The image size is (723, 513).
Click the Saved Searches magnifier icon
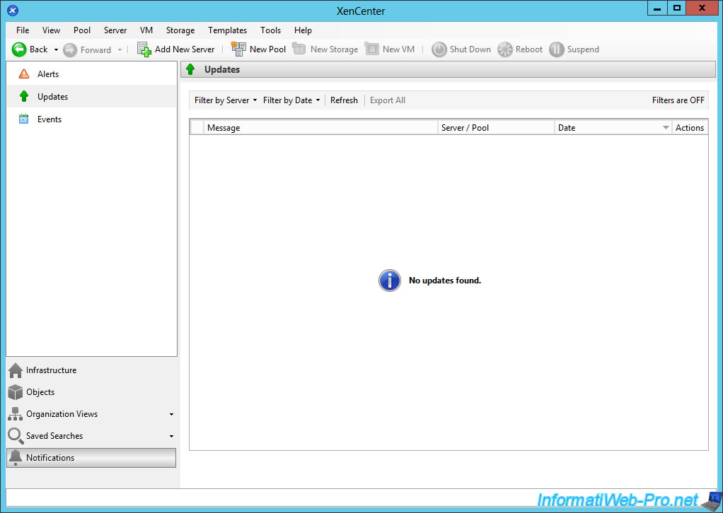point(16,436)
